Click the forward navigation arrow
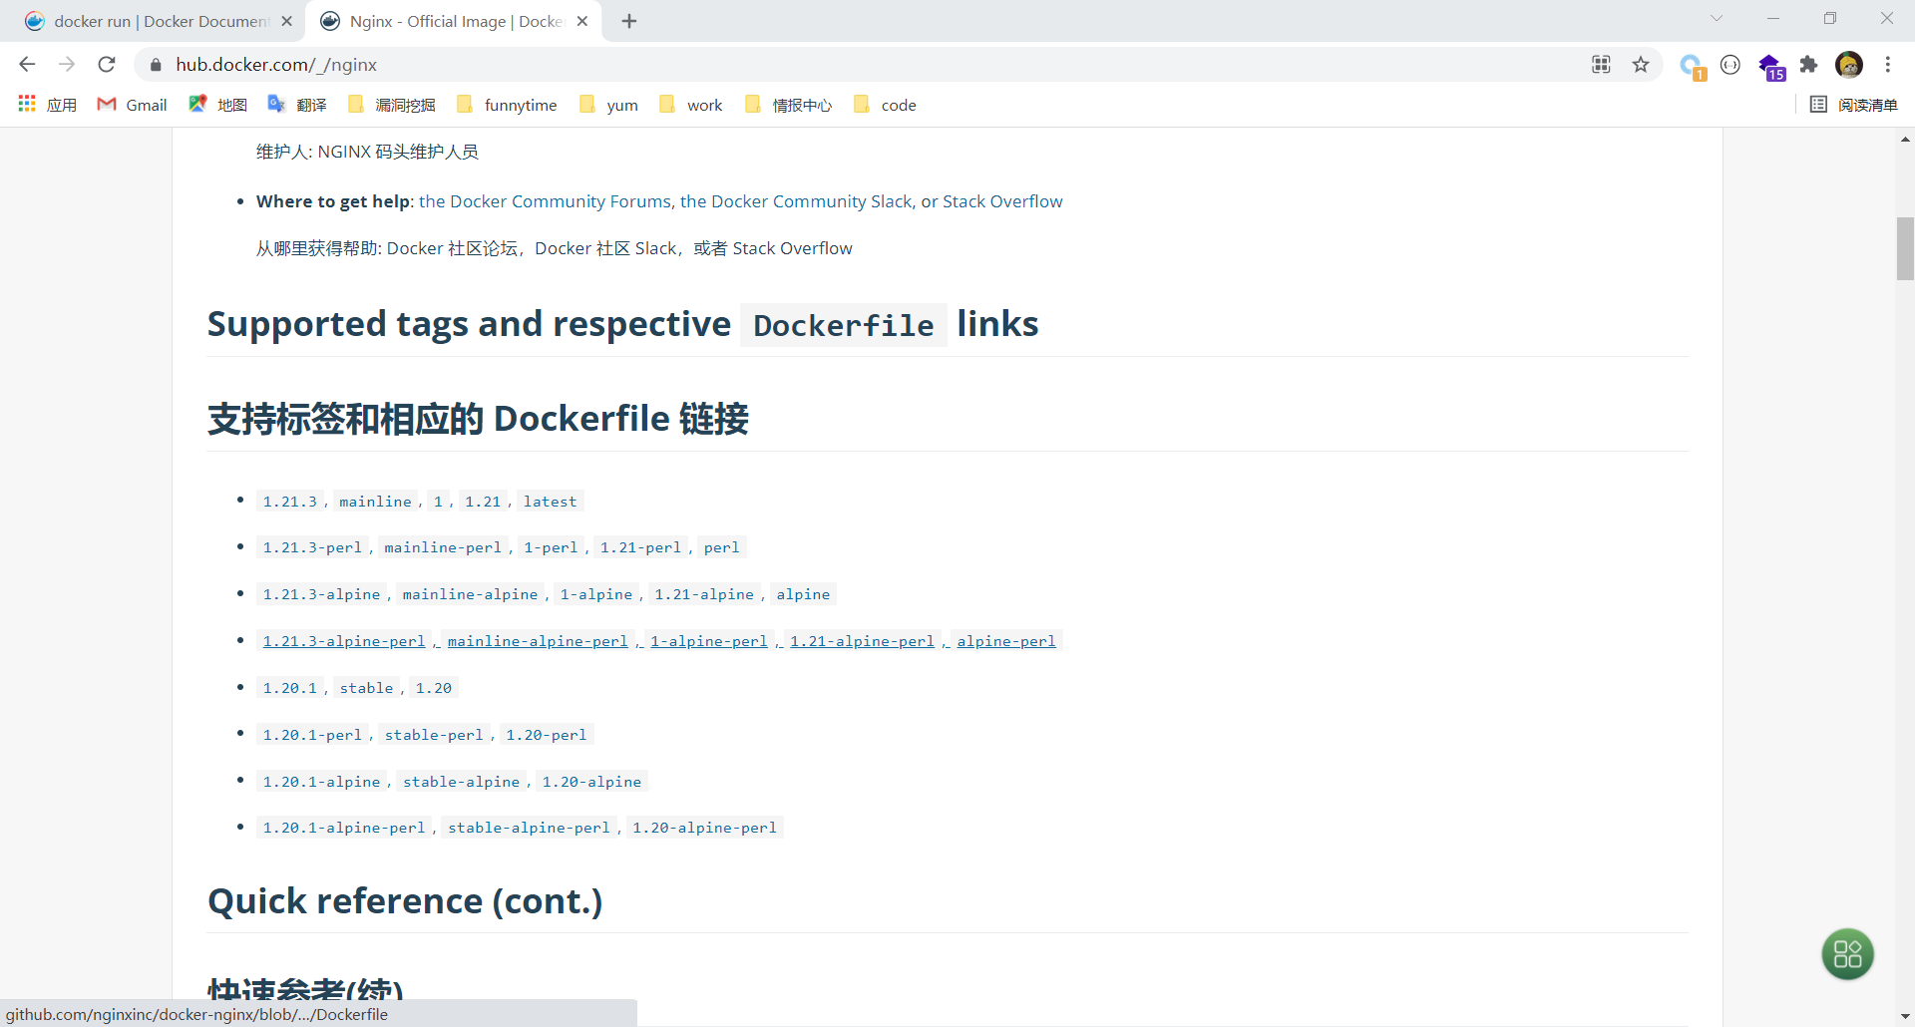This screenshot has width=1915, height=1027. point(67,65)
